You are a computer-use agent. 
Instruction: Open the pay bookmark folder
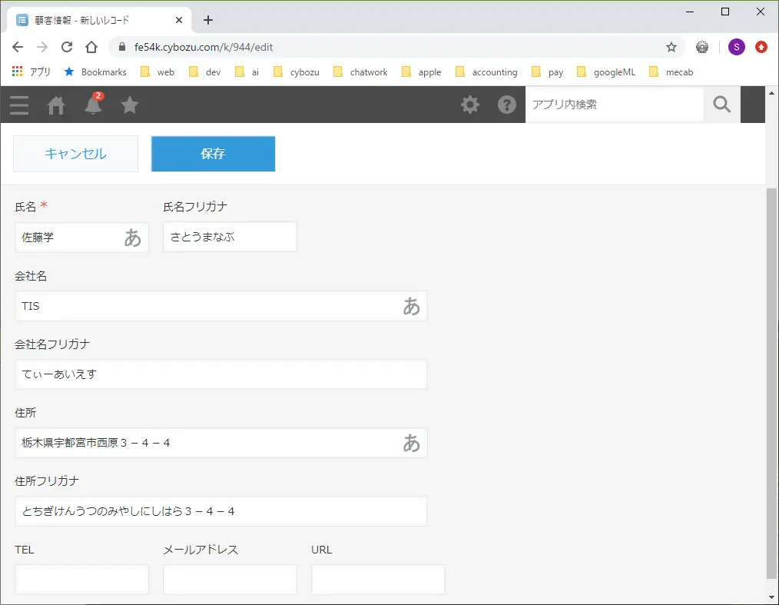pyautogui.click(x=547, y=72)
